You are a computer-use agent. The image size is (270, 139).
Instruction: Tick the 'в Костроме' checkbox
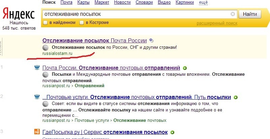click(x=81, y=23)
